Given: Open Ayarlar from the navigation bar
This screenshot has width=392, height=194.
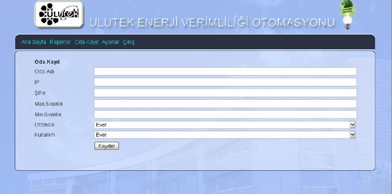Looking at the screenshot, I should pyautogui.click(x=110, y=42).
